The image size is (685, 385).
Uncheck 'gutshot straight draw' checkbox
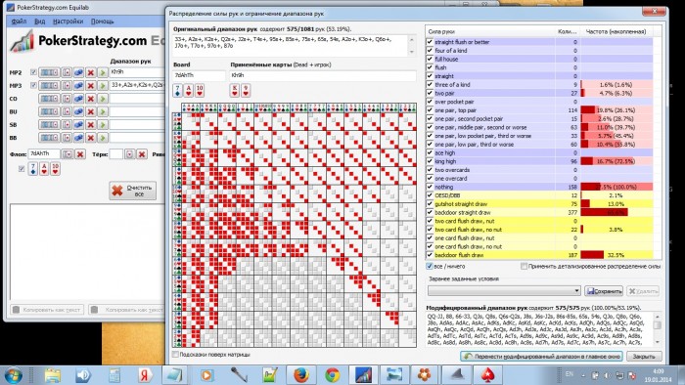coord(430,203)
